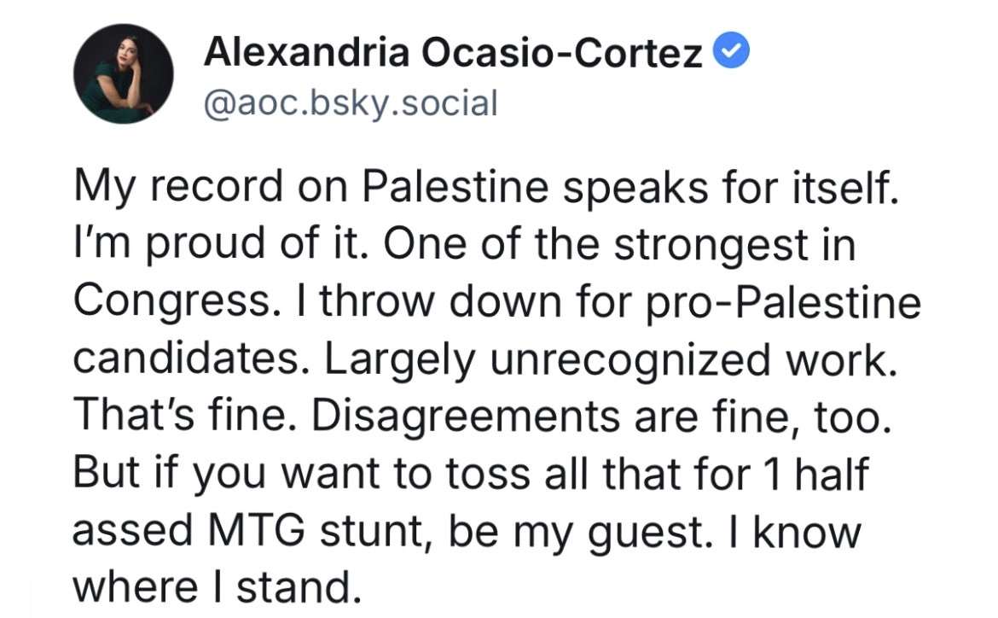Click the word "stunt" in the post
This screenshot has width=998, height=618.
click(373, 531)
